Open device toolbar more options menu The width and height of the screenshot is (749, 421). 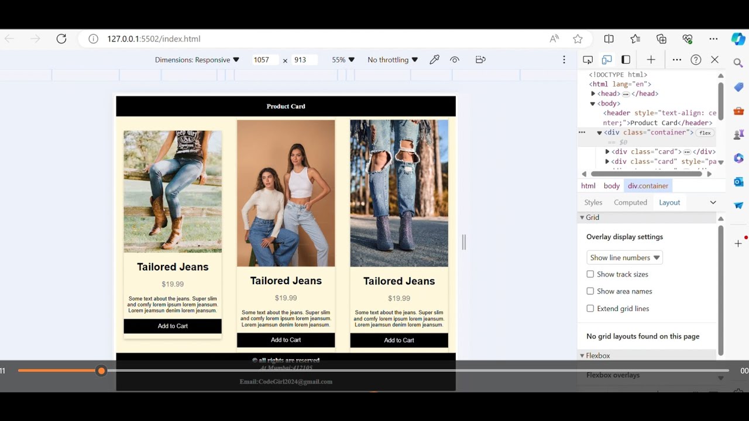564,60
